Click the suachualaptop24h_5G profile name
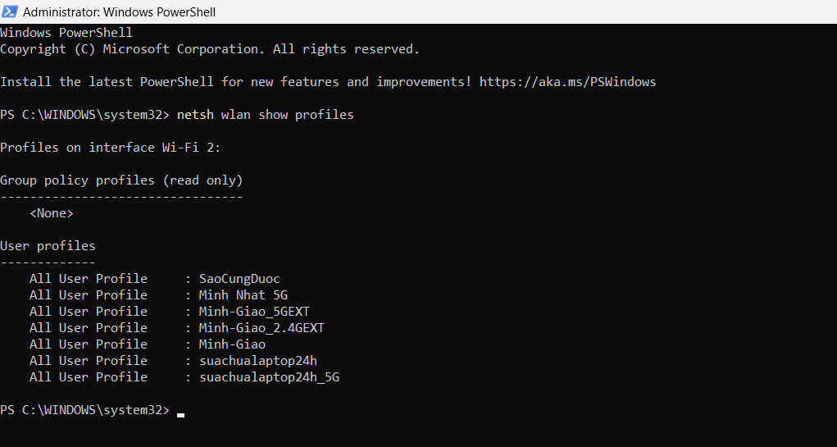Viewport: 837px width, 447px height. 269,377
